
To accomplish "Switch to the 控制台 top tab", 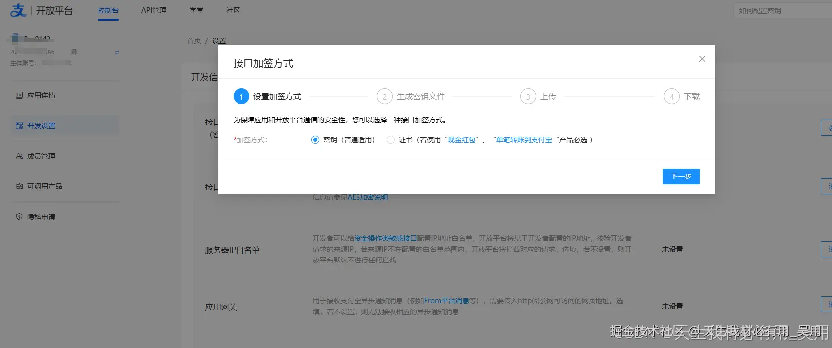I will 108,10.
